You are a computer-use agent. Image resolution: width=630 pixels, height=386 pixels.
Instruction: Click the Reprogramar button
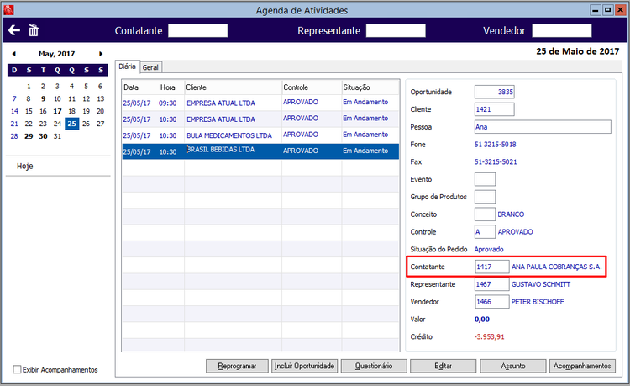pyautogui.click(x=237, y=366)
